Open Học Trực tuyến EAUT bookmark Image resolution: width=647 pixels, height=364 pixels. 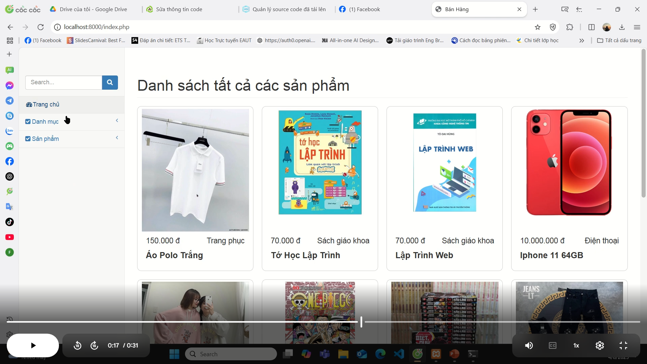[224, 40]
